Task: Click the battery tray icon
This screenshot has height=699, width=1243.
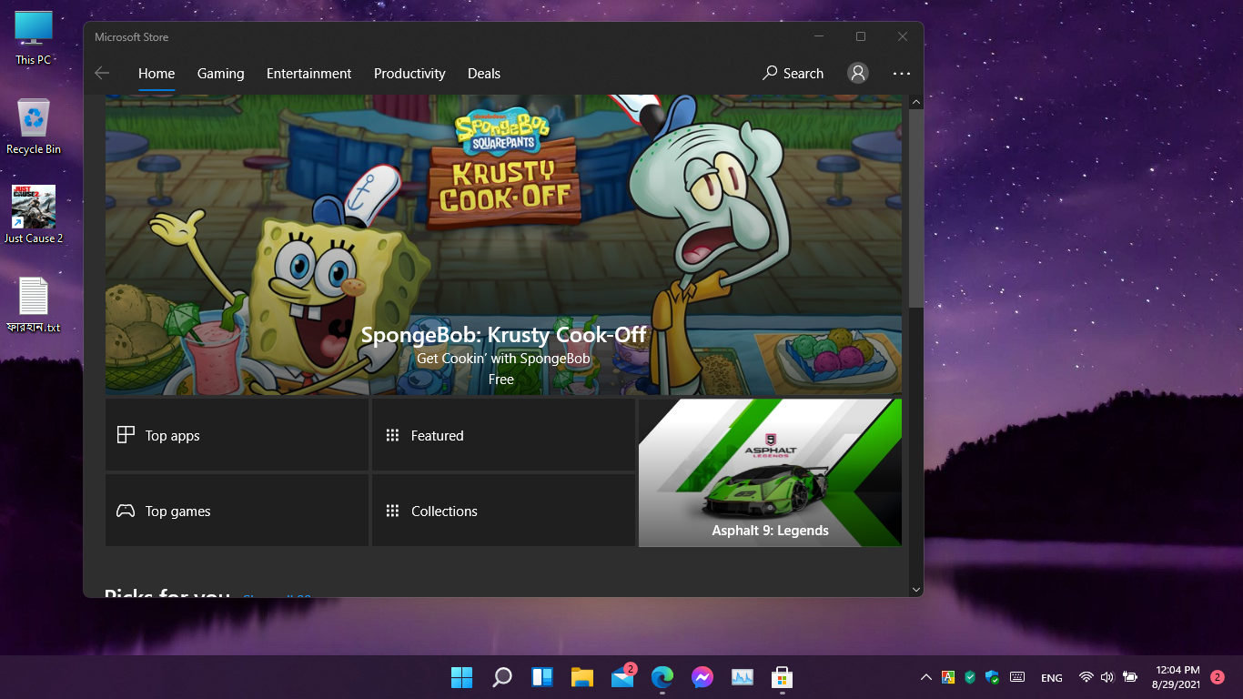Action: coord(1130,677)
